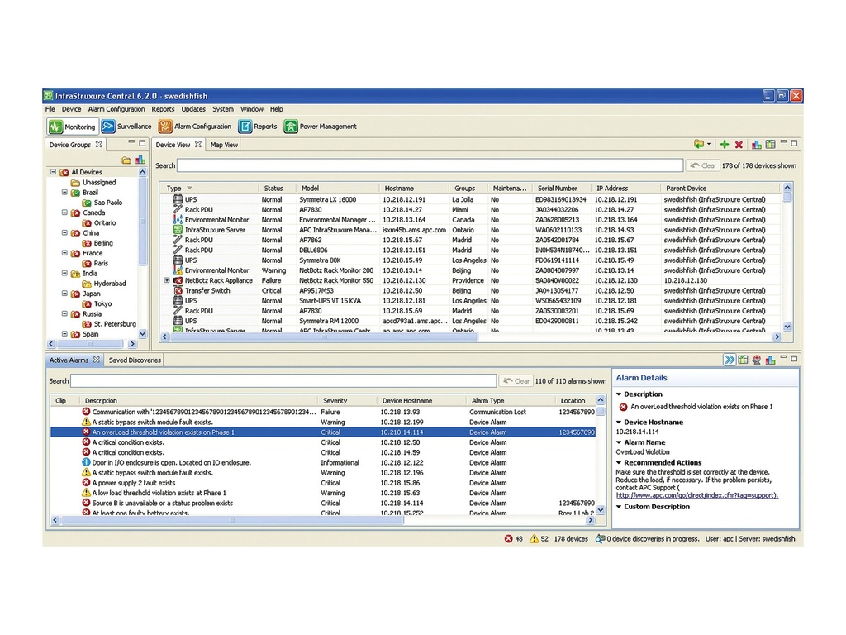This screenshot has width=846, height=635.
Task: Click the double-chevron icon in alarms pane
Action: point(730,359)
